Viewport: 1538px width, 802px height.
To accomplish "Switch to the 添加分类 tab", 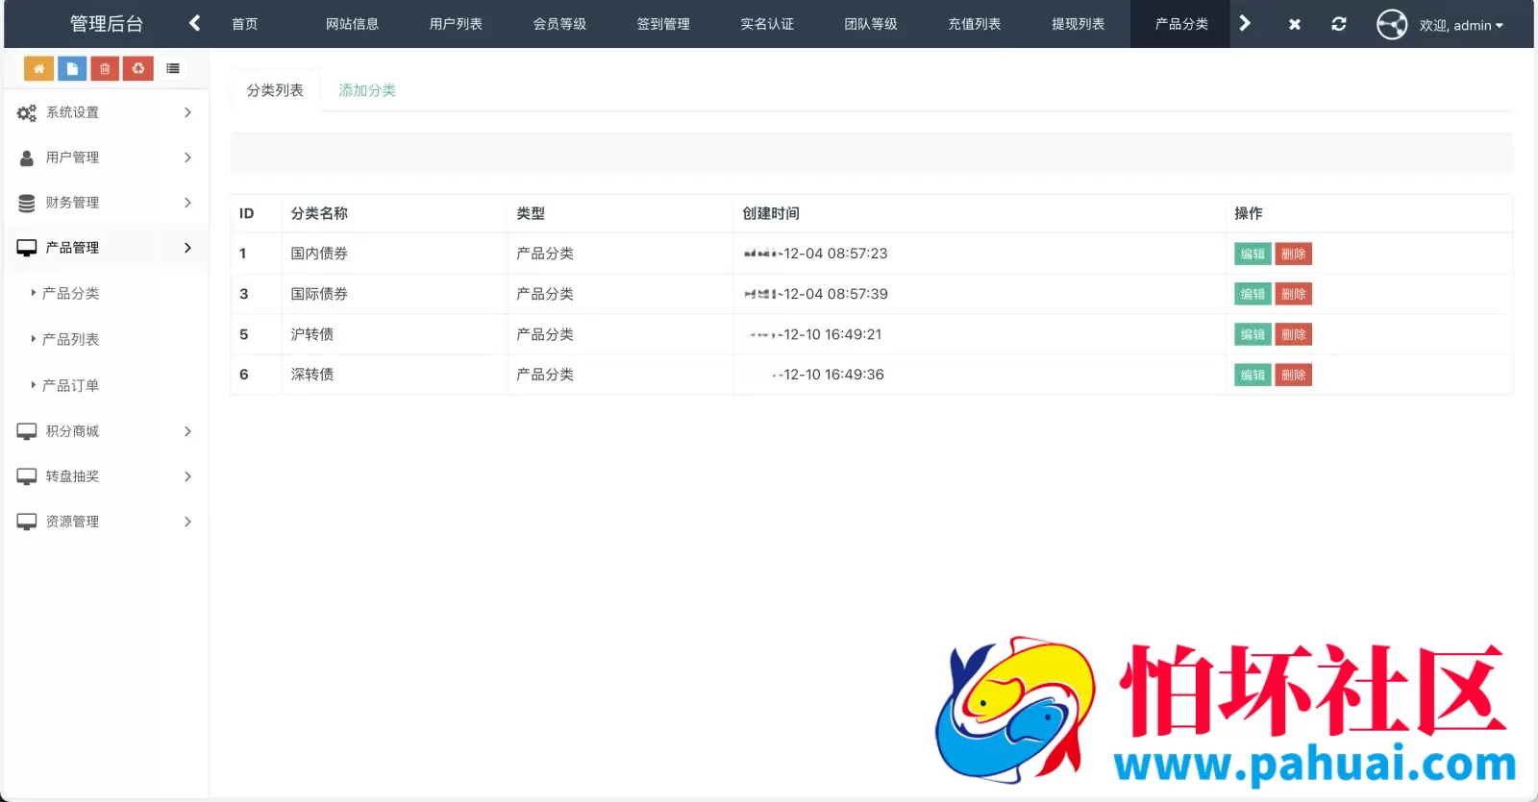I will pyautogui.click(x=367, y=90).
